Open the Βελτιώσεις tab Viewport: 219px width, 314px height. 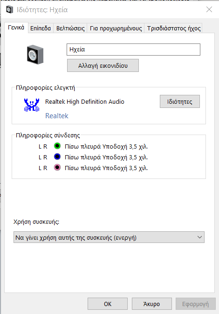click(x=70, y=28)
